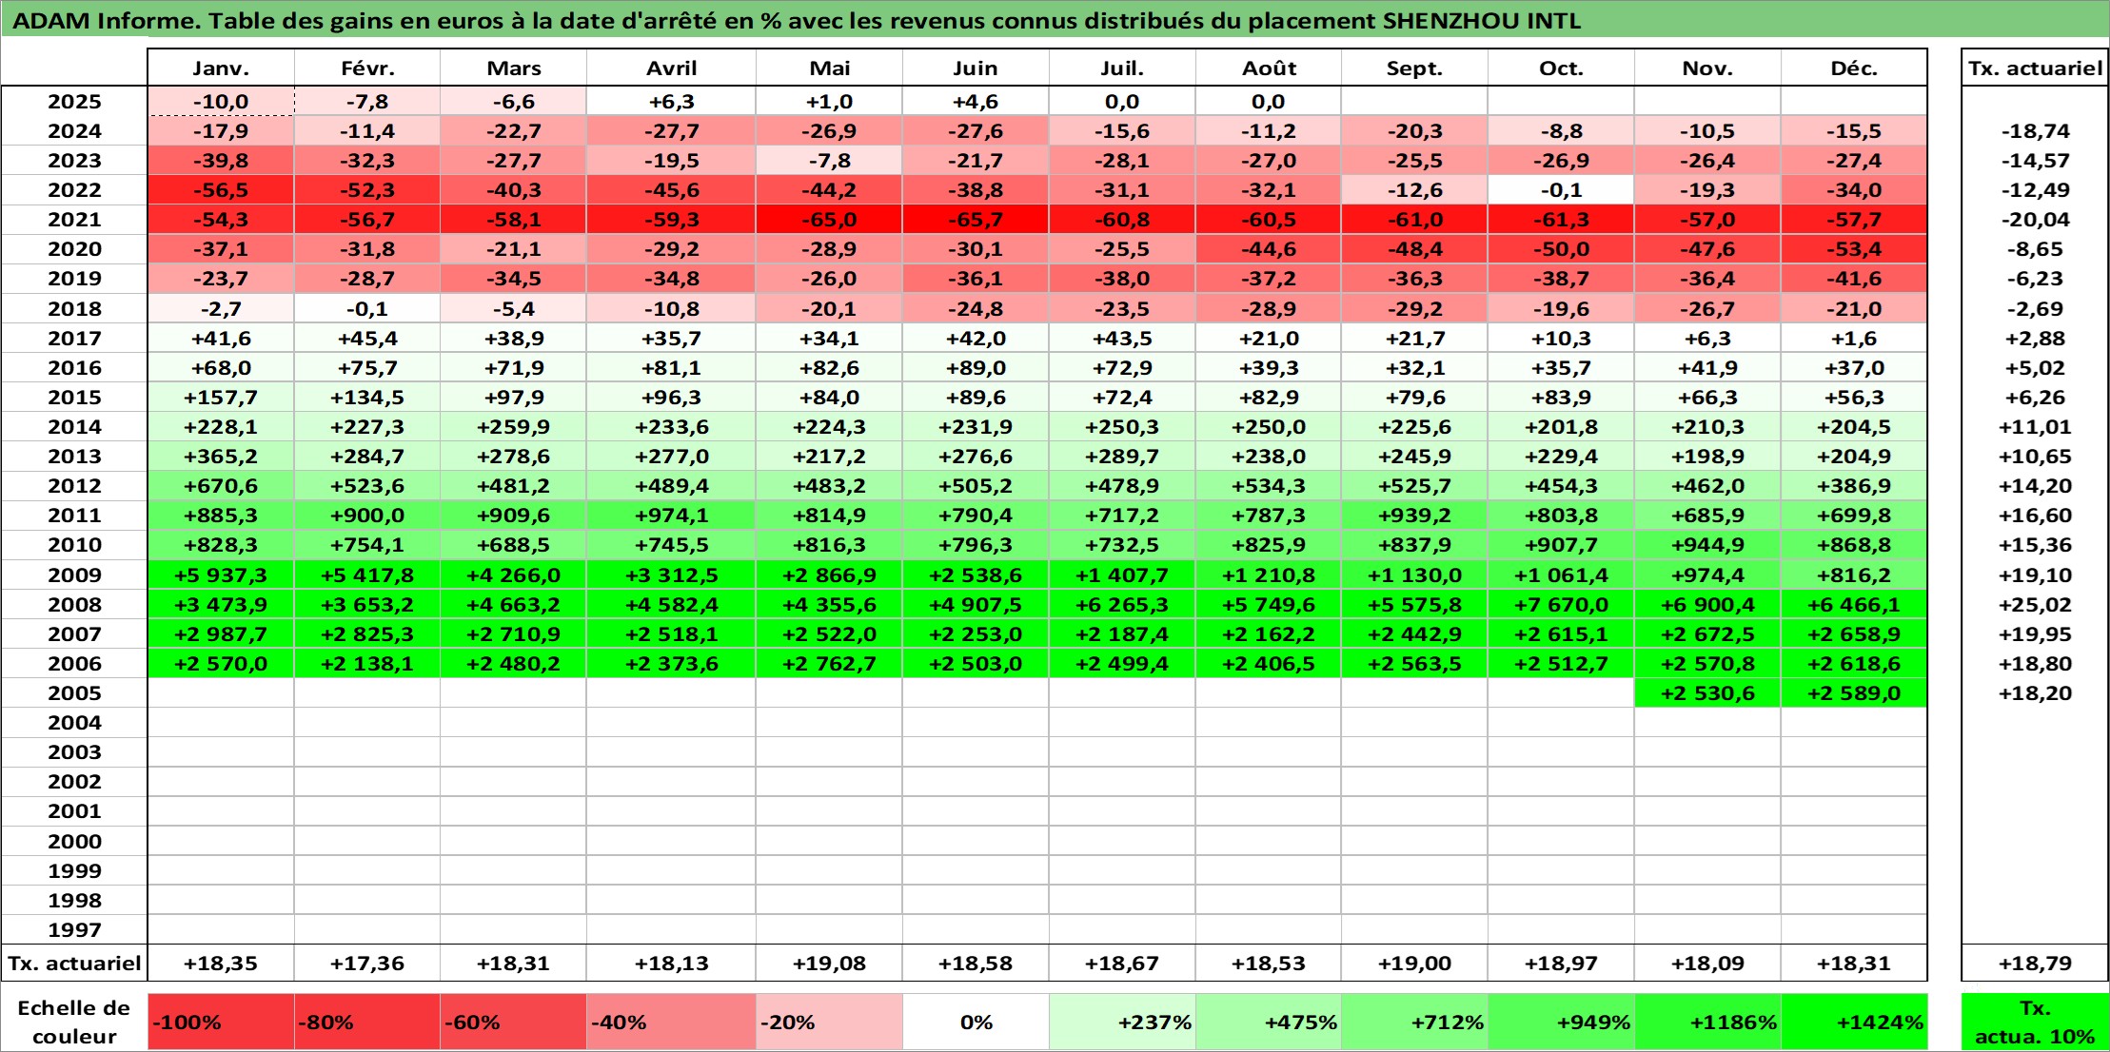This screenshot has width=2110, height=1052.
Task: Click the -20% color scale swatch
Action: 829,1023
